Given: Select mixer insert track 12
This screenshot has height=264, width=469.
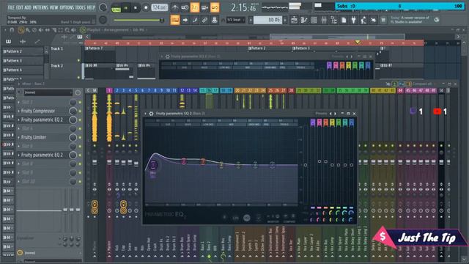Looking at the screenshot, I should pyautogui.click(x=182, y=90).
